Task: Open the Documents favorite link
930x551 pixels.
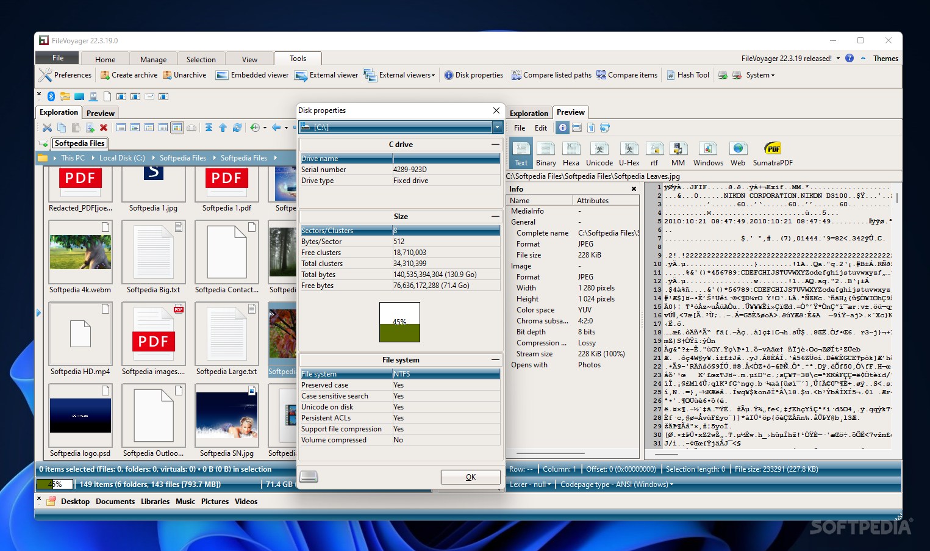Action: (115, 502)
